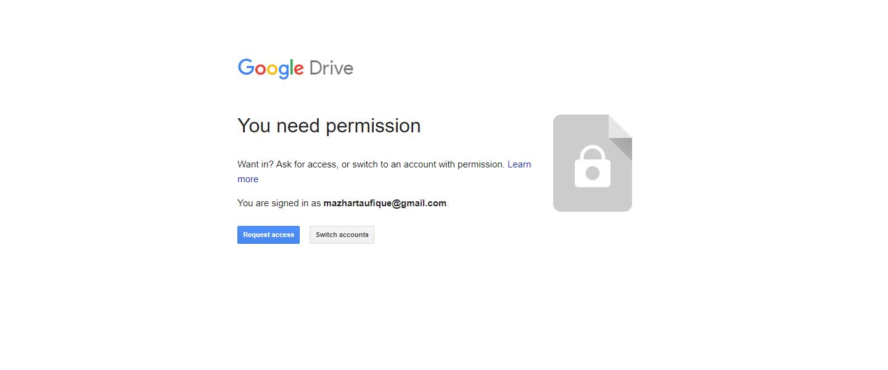Screen dimensions: 888x370
Task: Click the gray Drive text in logo
Action: 331,68
